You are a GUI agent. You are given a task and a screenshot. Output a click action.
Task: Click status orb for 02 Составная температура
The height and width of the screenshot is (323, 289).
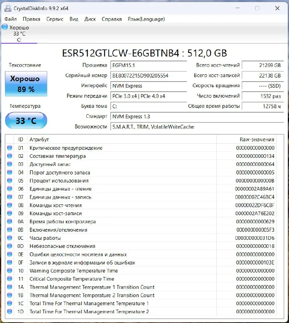9,156
